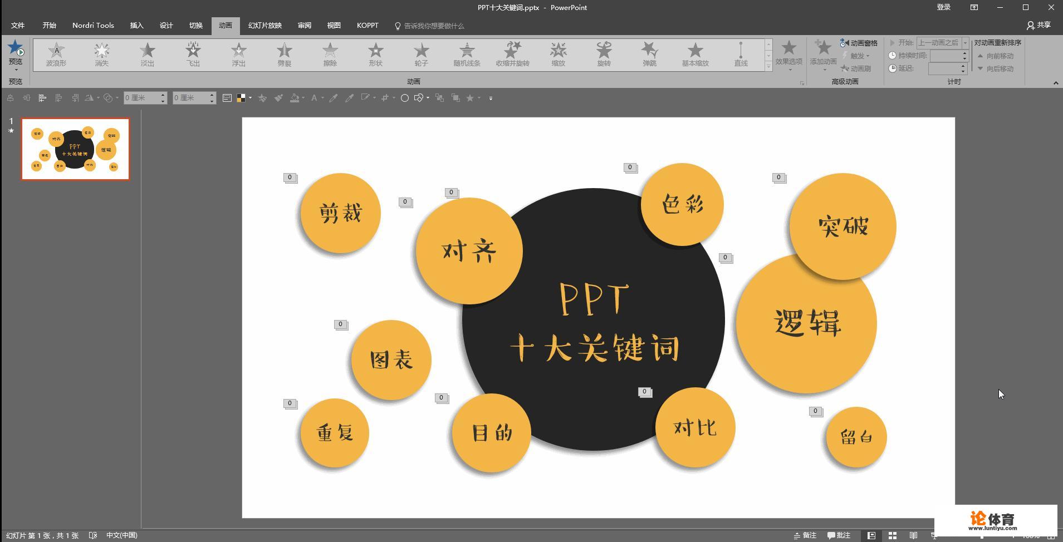Click the 预览 animation preview button
This screenshot has width=1063, height=542.
(x=16, y=54)
